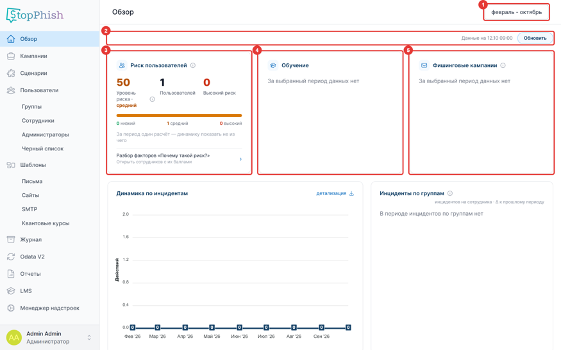Image resolution: width=561 pixels, height=350 pixels.
Task: Click 'Данные на 12.10 09:00' text
Action: (x=487, y=38)
